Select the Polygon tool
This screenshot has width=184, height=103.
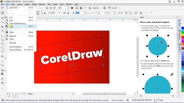[2, 51]
